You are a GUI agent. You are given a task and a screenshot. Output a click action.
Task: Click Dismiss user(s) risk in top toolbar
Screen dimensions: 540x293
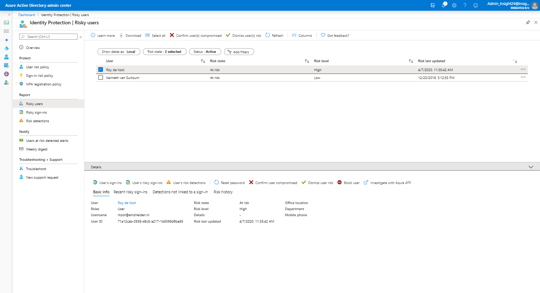pos(243,35)
